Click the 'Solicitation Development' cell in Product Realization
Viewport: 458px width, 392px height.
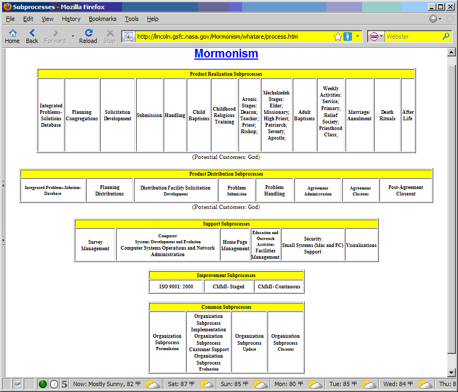(x=117, y=115)
